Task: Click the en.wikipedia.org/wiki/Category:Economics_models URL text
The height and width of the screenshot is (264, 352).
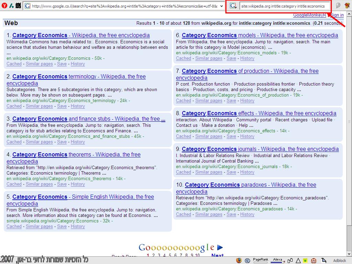Action: click(x=226, y=53)
